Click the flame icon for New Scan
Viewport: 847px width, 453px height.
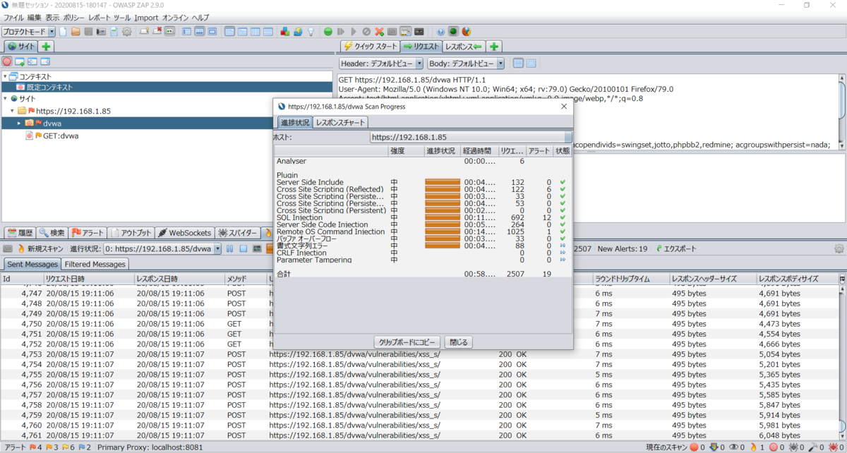(x=20, y=248)
